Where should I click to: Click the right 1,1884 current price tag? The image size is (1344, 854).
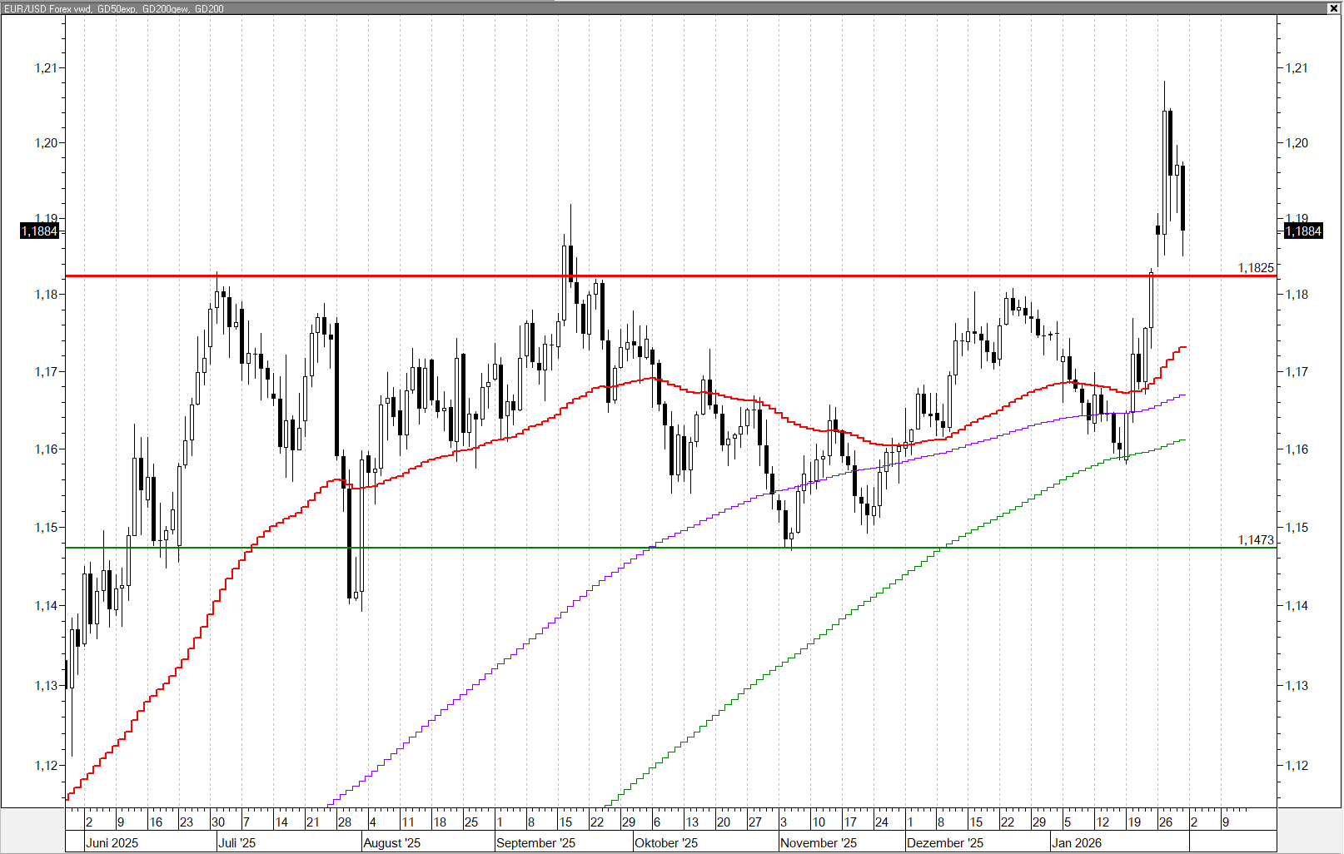click(x=1303, y=231)
